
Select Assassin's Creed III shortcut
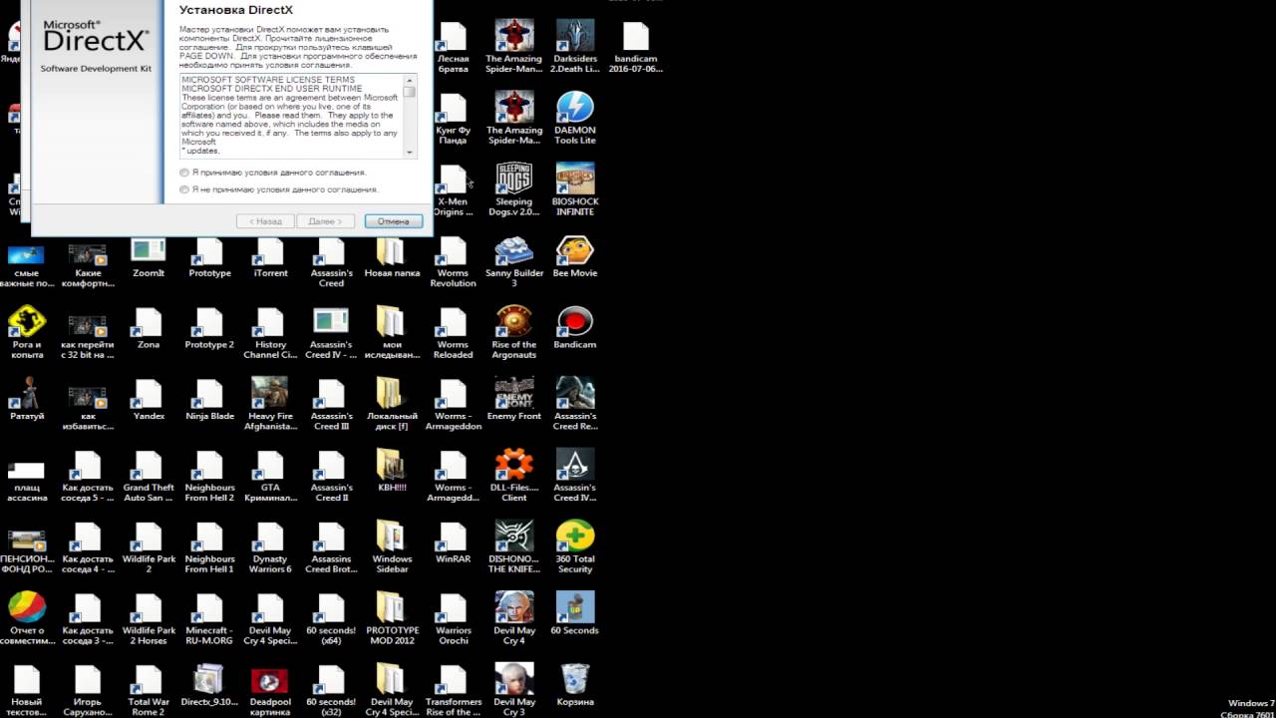click(x=331, y=404)
